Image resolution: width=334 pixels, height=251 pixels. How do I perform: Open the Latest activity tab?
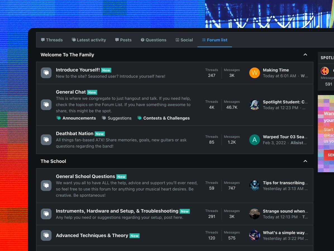(89, 40)
